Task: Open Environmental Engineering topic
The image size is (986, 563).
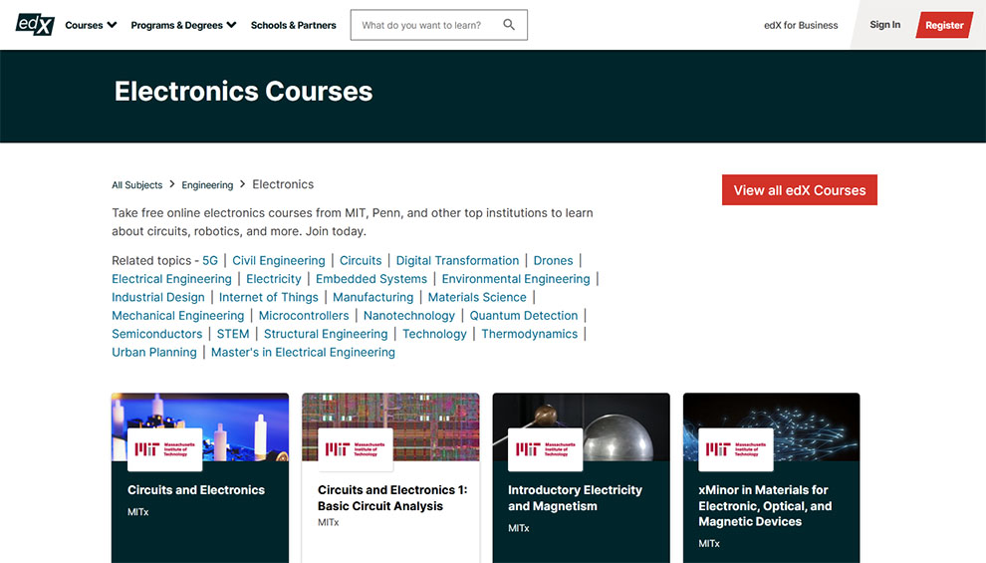Action: pos(516,279)
